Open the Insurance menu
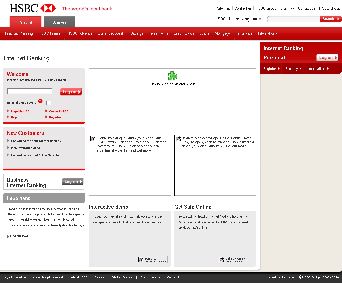This screenshot has width=342, height=283. (x=245, y=33)
